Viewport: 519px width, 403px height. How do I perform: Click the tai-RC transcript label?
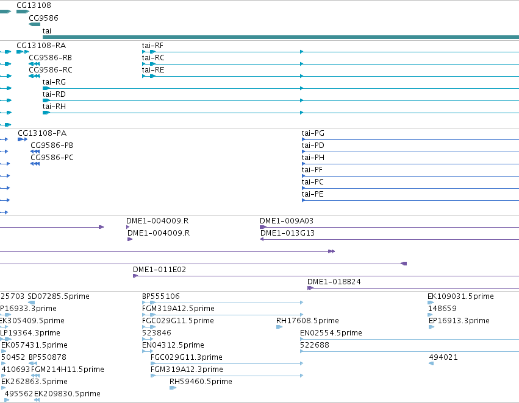pos(153,57)
